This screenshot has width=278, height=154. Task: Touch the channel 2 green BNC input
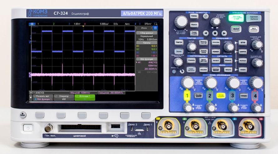click(196, 126)
